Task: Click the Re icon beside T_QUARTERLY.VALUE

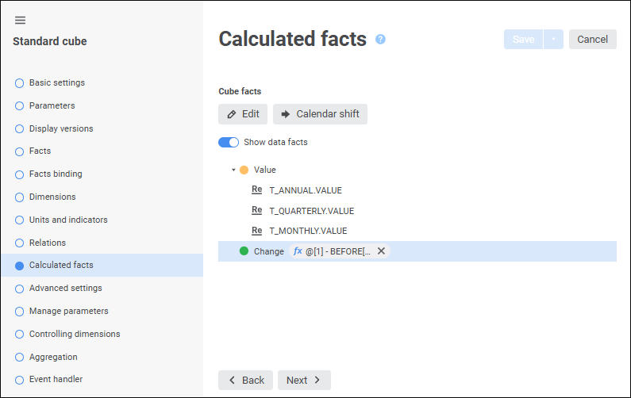Action: point(256,211)
